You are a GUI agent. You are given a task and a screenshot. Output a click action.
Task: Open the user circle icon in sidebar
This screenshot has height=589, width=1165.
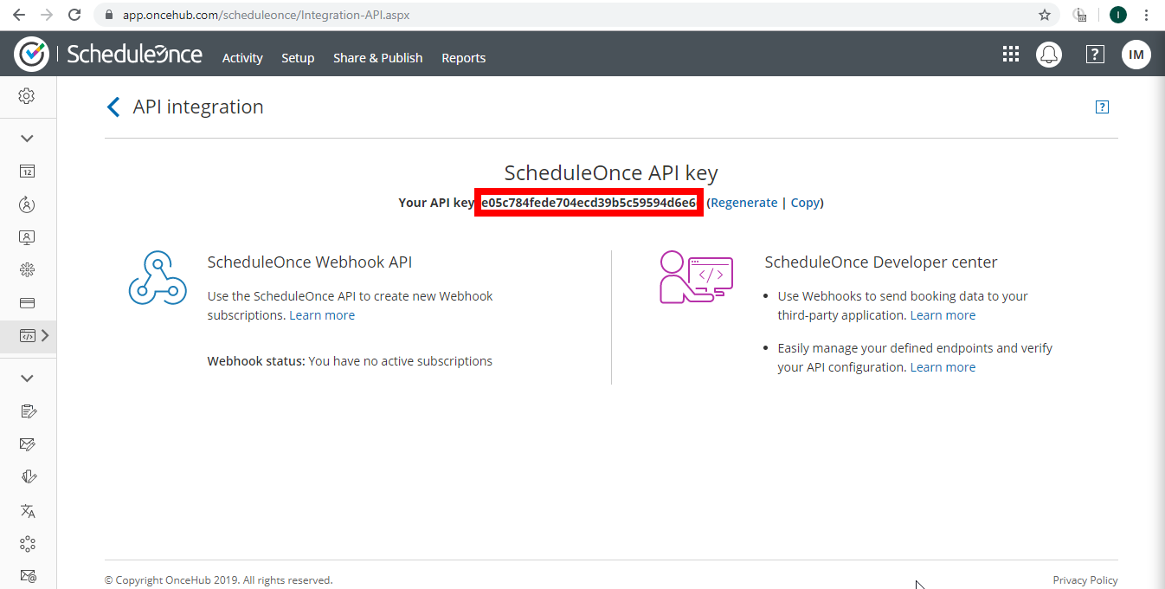tap(28, 204)
